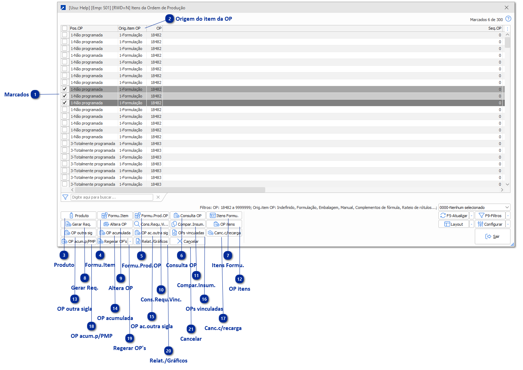Toggle the select-all checkbox in grid header

pos(65,28)
